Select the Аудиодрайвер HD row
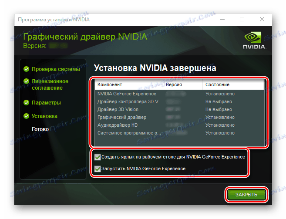The image size is (286, 219). click(179, 125)
